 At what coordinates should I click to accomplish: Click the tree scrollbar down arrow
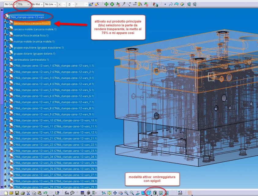(2, 187)
